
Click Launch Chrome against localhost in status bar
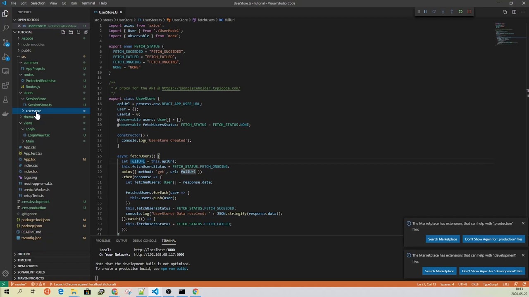(x=83, y=284)
